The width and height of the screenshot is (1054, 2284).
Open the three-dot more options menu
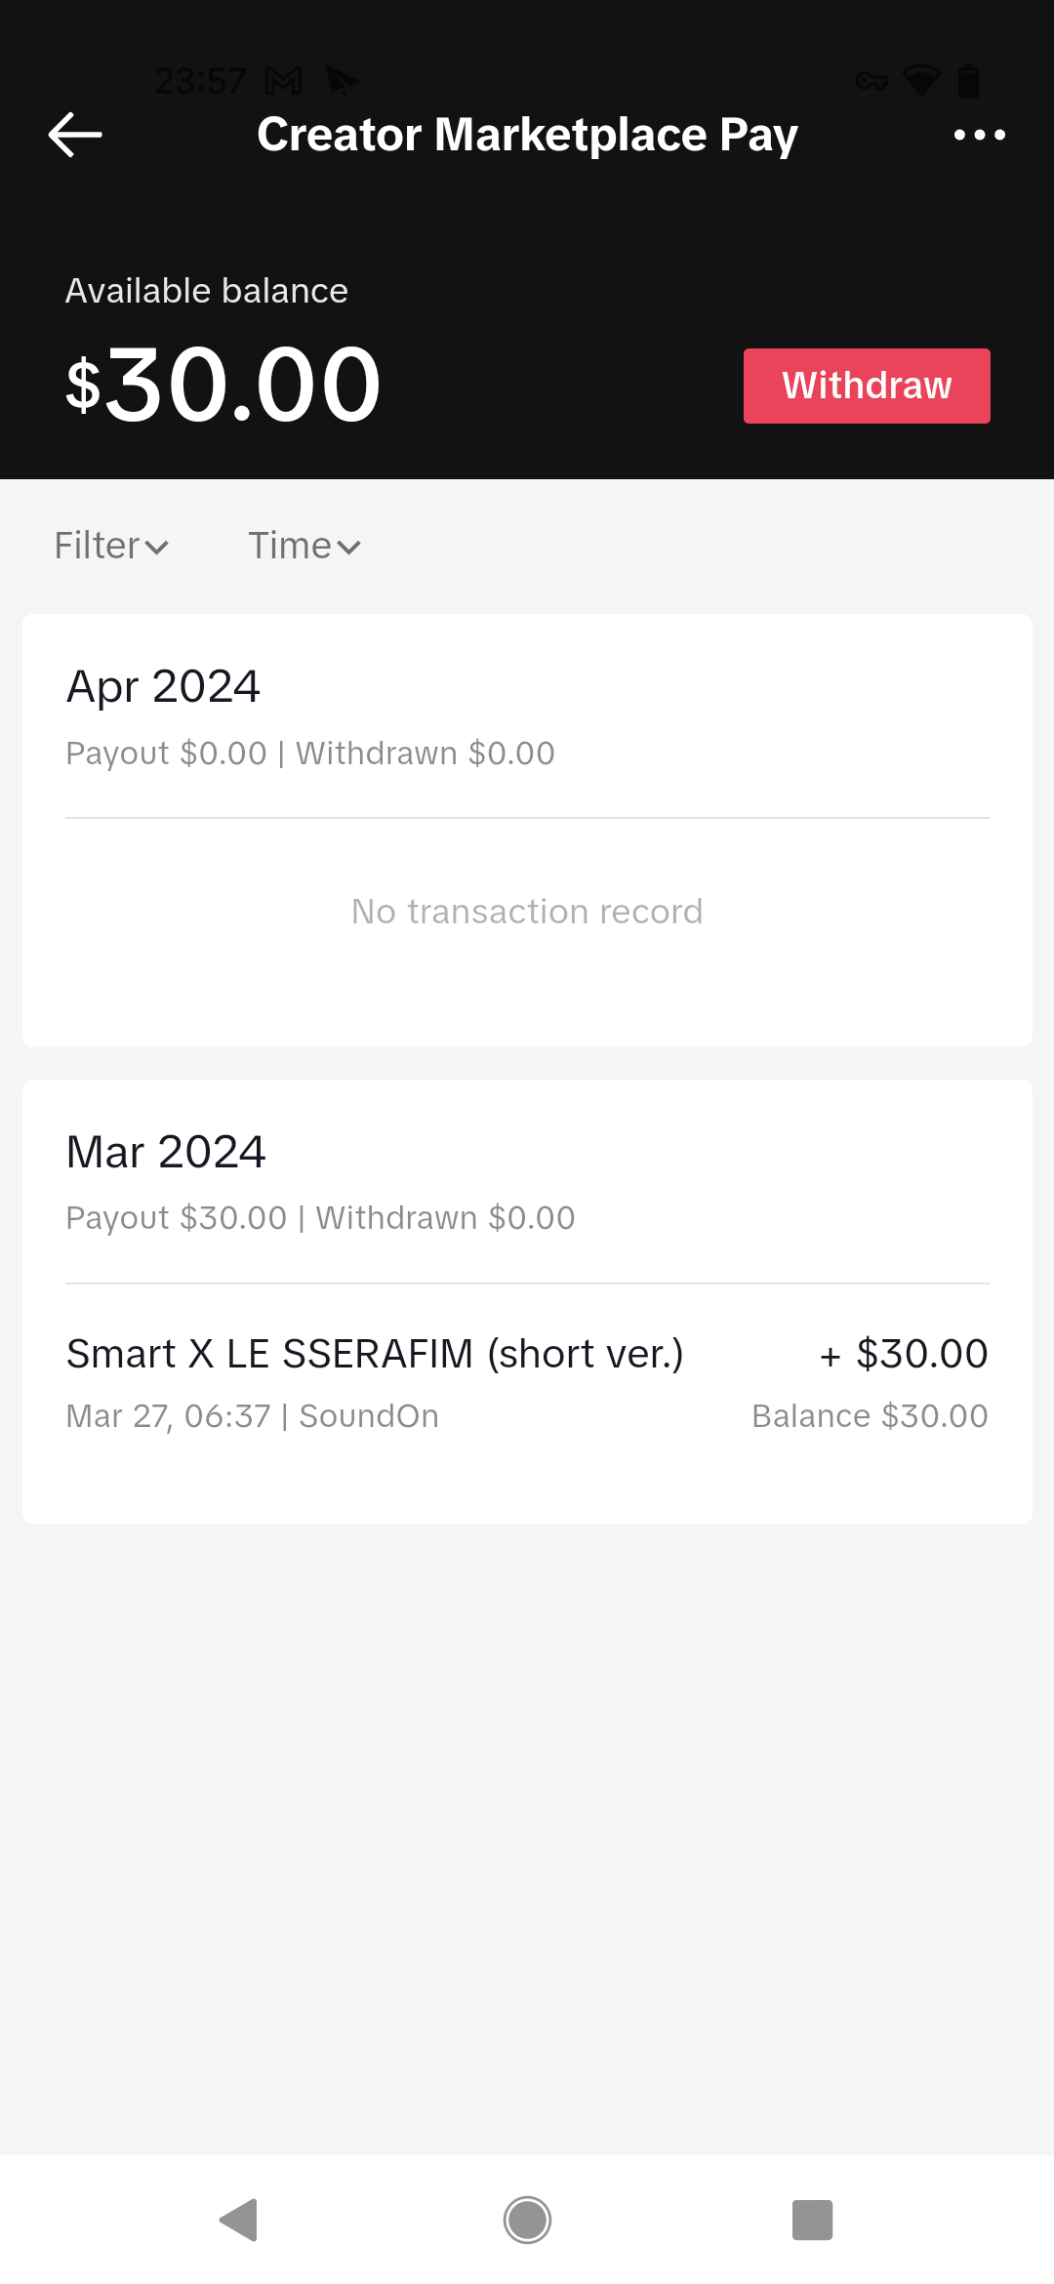point(979,135)
